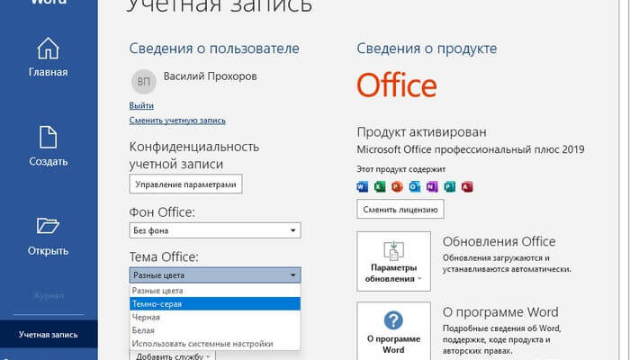Image resolution: width=630 pixels, height=360 pixels.
Task: Expand the Добавить службу dropdown button
Action: 173,356
